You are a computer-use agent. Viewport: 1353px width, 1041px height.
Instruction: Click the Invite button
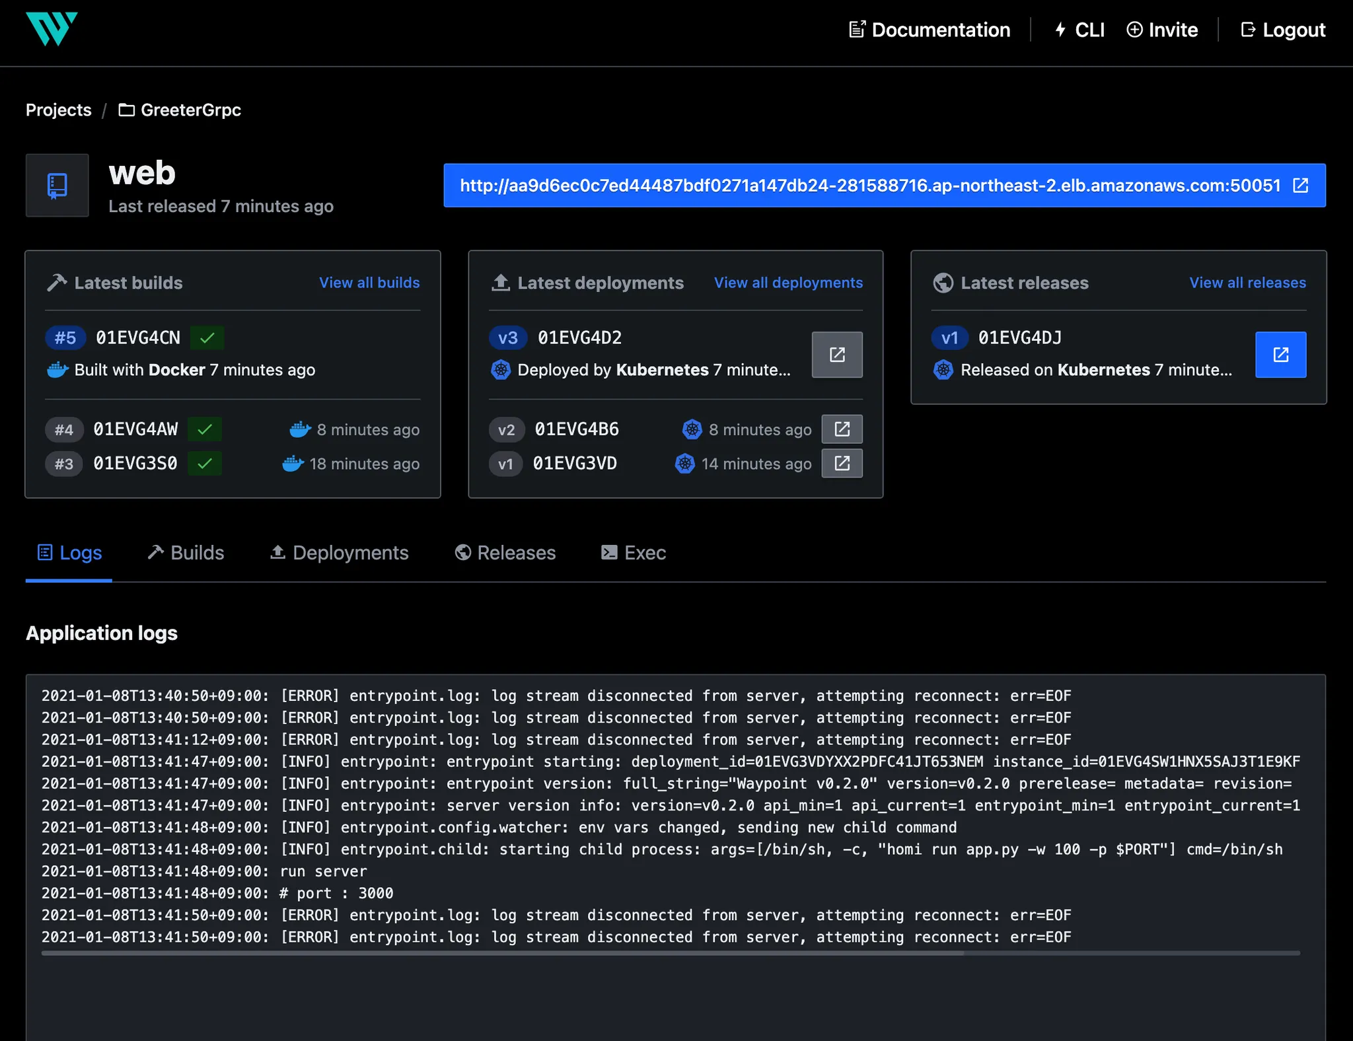1162,30
